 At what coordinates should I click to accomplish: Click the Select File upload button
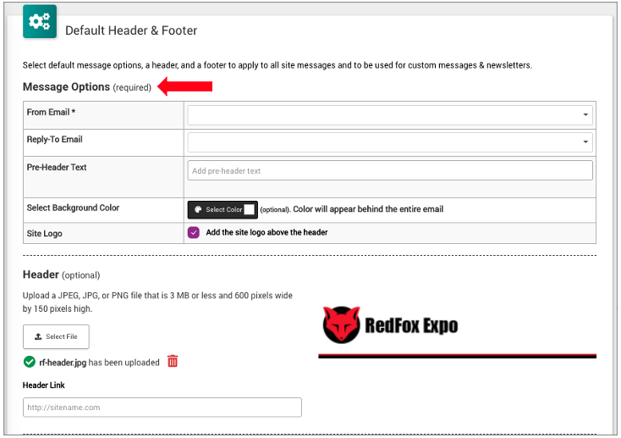pyautogui.click(x=56, y=336)
